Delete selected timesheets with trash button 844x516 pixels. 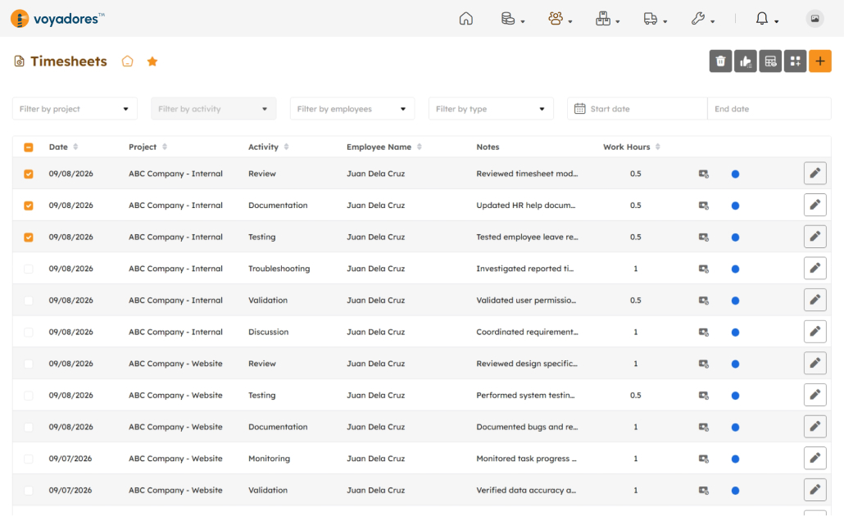720,61
